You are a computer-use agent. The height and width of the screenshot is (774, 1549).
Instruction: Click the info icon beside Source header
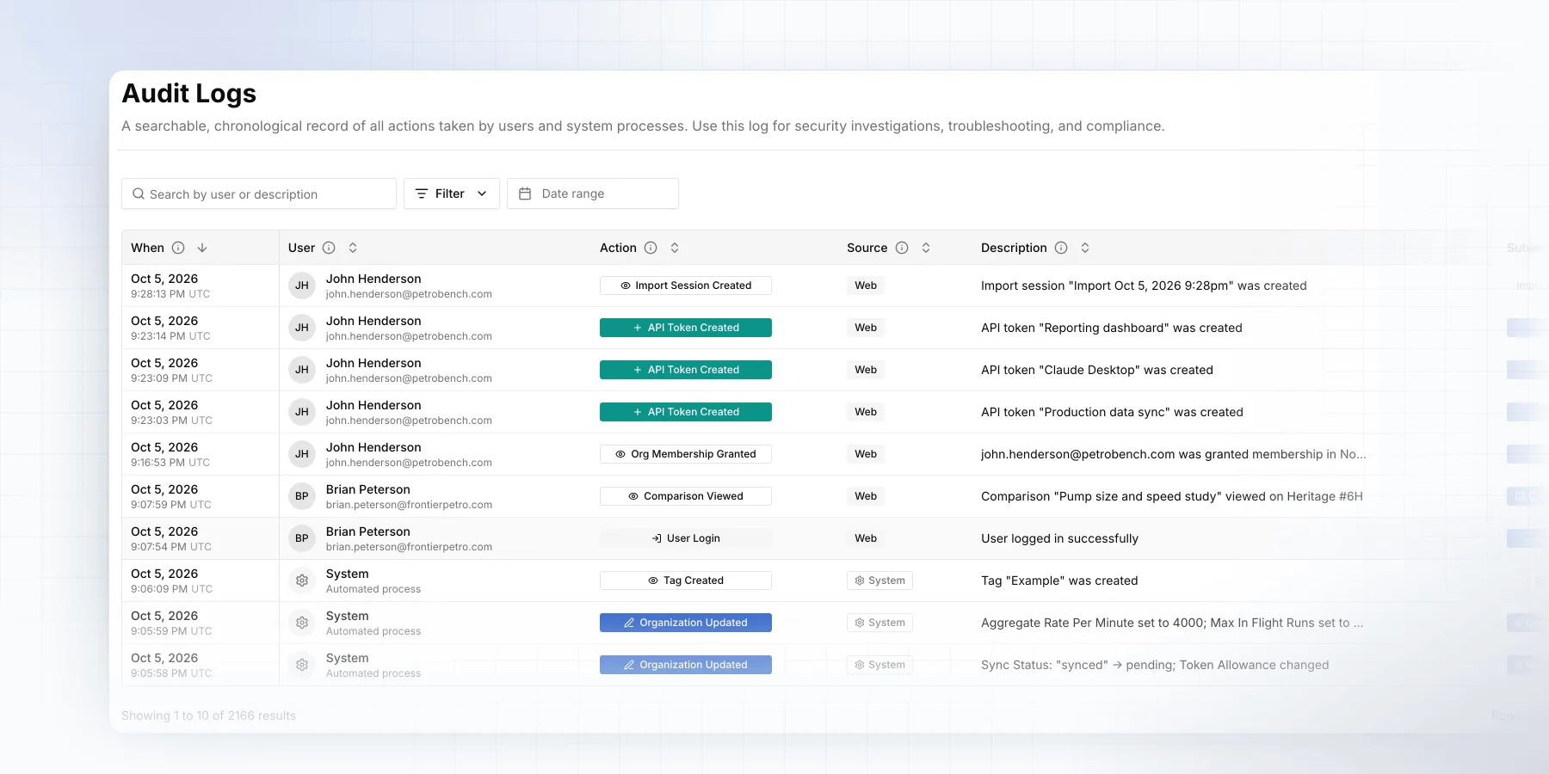[x=902, y=248]
